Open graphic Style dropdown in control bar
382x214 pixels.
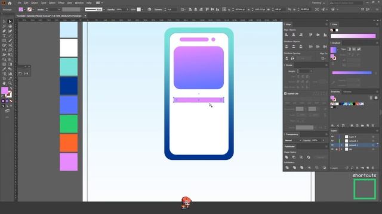coord(142,10)
